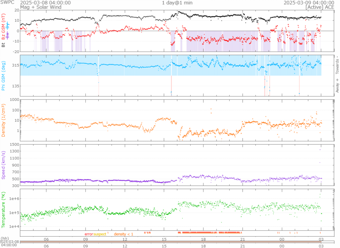Viewport: 340px width, 248px height.
Task: Click the 500 tick on the Speed axis
Action: (16, 179)
